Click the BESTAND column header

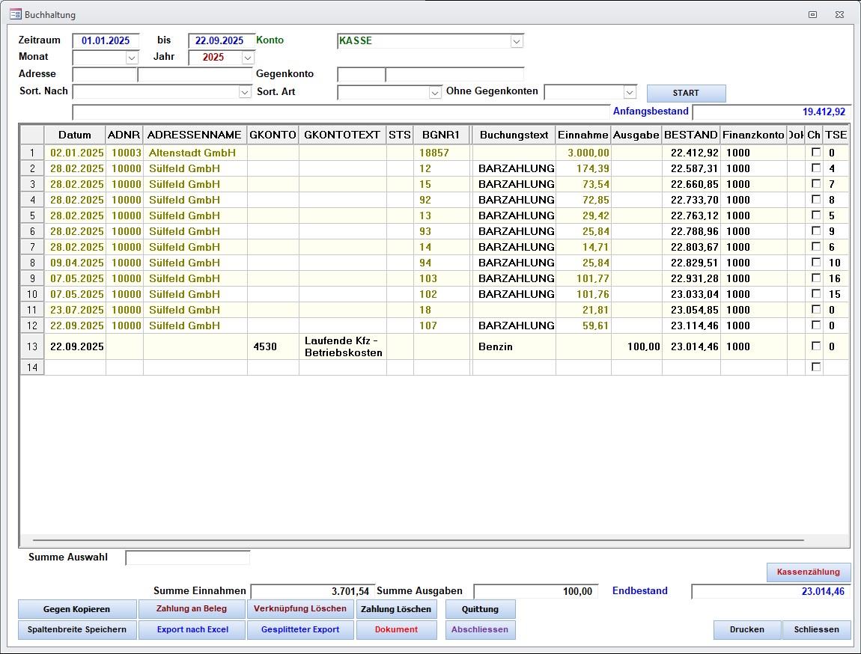(690, 135)
